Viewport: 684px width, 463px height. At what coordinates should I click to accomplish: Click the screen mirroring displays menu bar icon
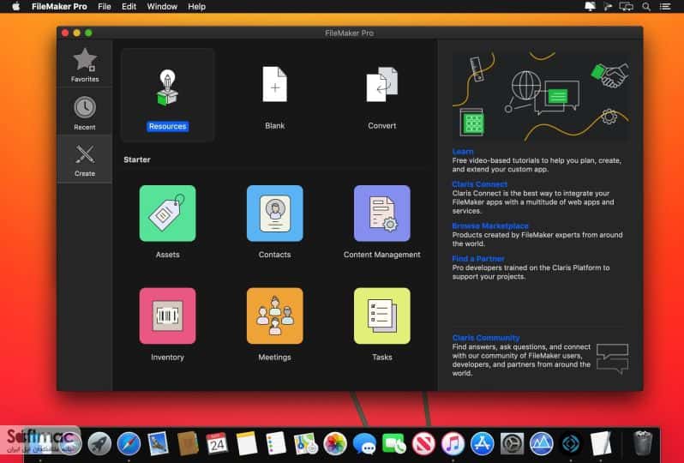point(626,7)
